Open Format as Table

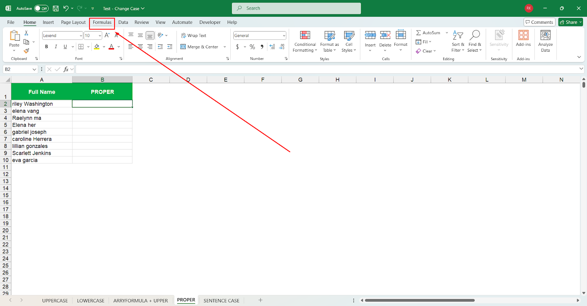[329, 41]
